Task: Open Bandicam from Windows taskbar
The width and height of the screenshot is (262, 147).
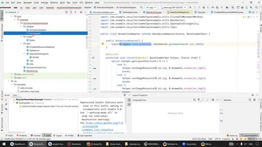Action: [75, 144]
